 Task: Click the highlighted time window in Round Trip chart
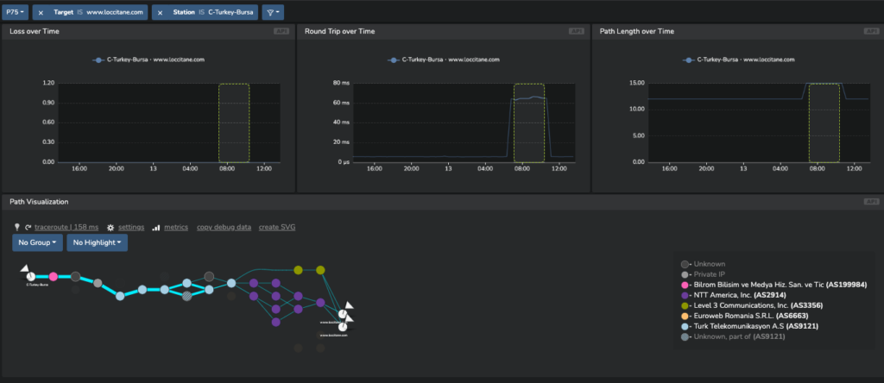pyautogui.click(x=529, y=122)
